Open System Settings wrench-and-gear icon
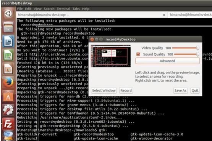Screen dimensions: 212x141 click(8, 110)
